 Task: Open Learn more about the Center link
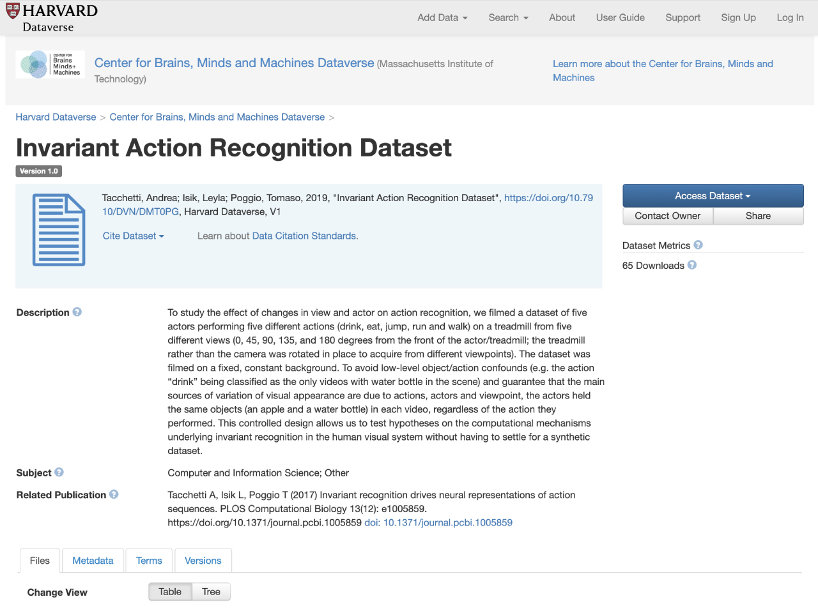click(x=663, y=71)
